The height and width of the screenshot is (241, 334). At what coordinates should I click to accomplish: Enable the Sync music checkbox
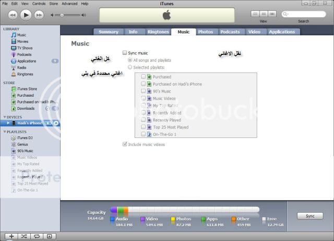click(x=125, y=53)
